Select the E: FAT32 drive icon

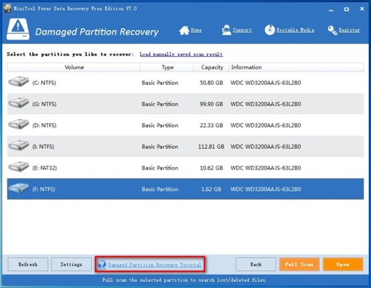[x=19, y=166]
